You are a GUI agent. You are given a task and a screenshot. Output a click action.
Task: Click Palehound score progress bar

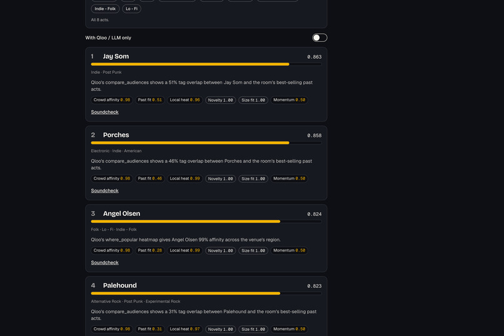pos(206,293)
